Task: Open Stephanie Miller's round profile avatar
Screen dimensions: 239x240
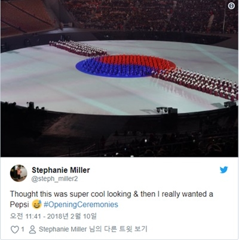Action: coord(19,173)
